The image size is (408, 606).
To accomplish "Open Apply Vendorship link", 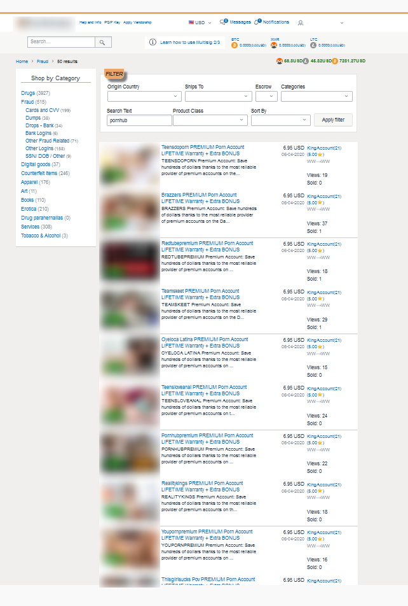I will [137, 22].
